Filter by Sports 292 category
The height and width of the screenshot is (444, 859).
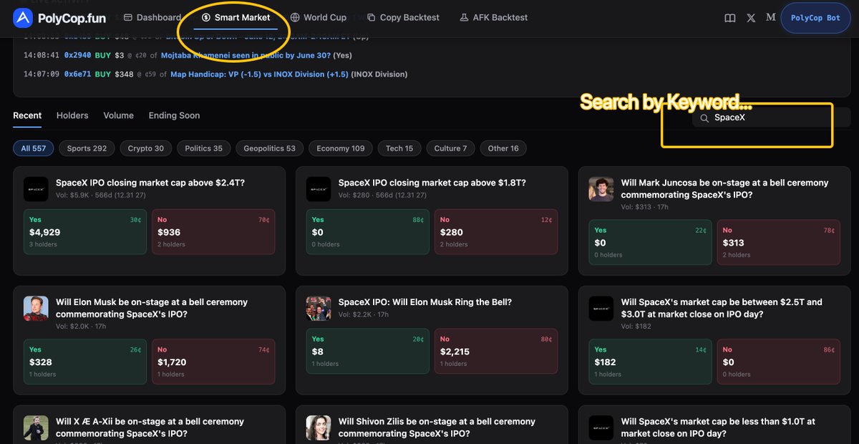coord(87,148)
